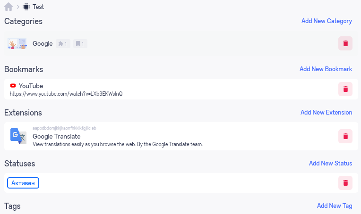The width and height of the screenshot is (361, 214).
Task: Select Add New Extension link
Action: pos(326,112)
